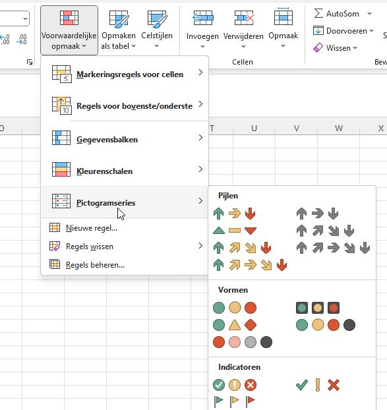Image resolution: width=387 pixels, height=410 pixels.
Task: Open the Celstijlen gallery dropdown
Action: pos(157,30)
